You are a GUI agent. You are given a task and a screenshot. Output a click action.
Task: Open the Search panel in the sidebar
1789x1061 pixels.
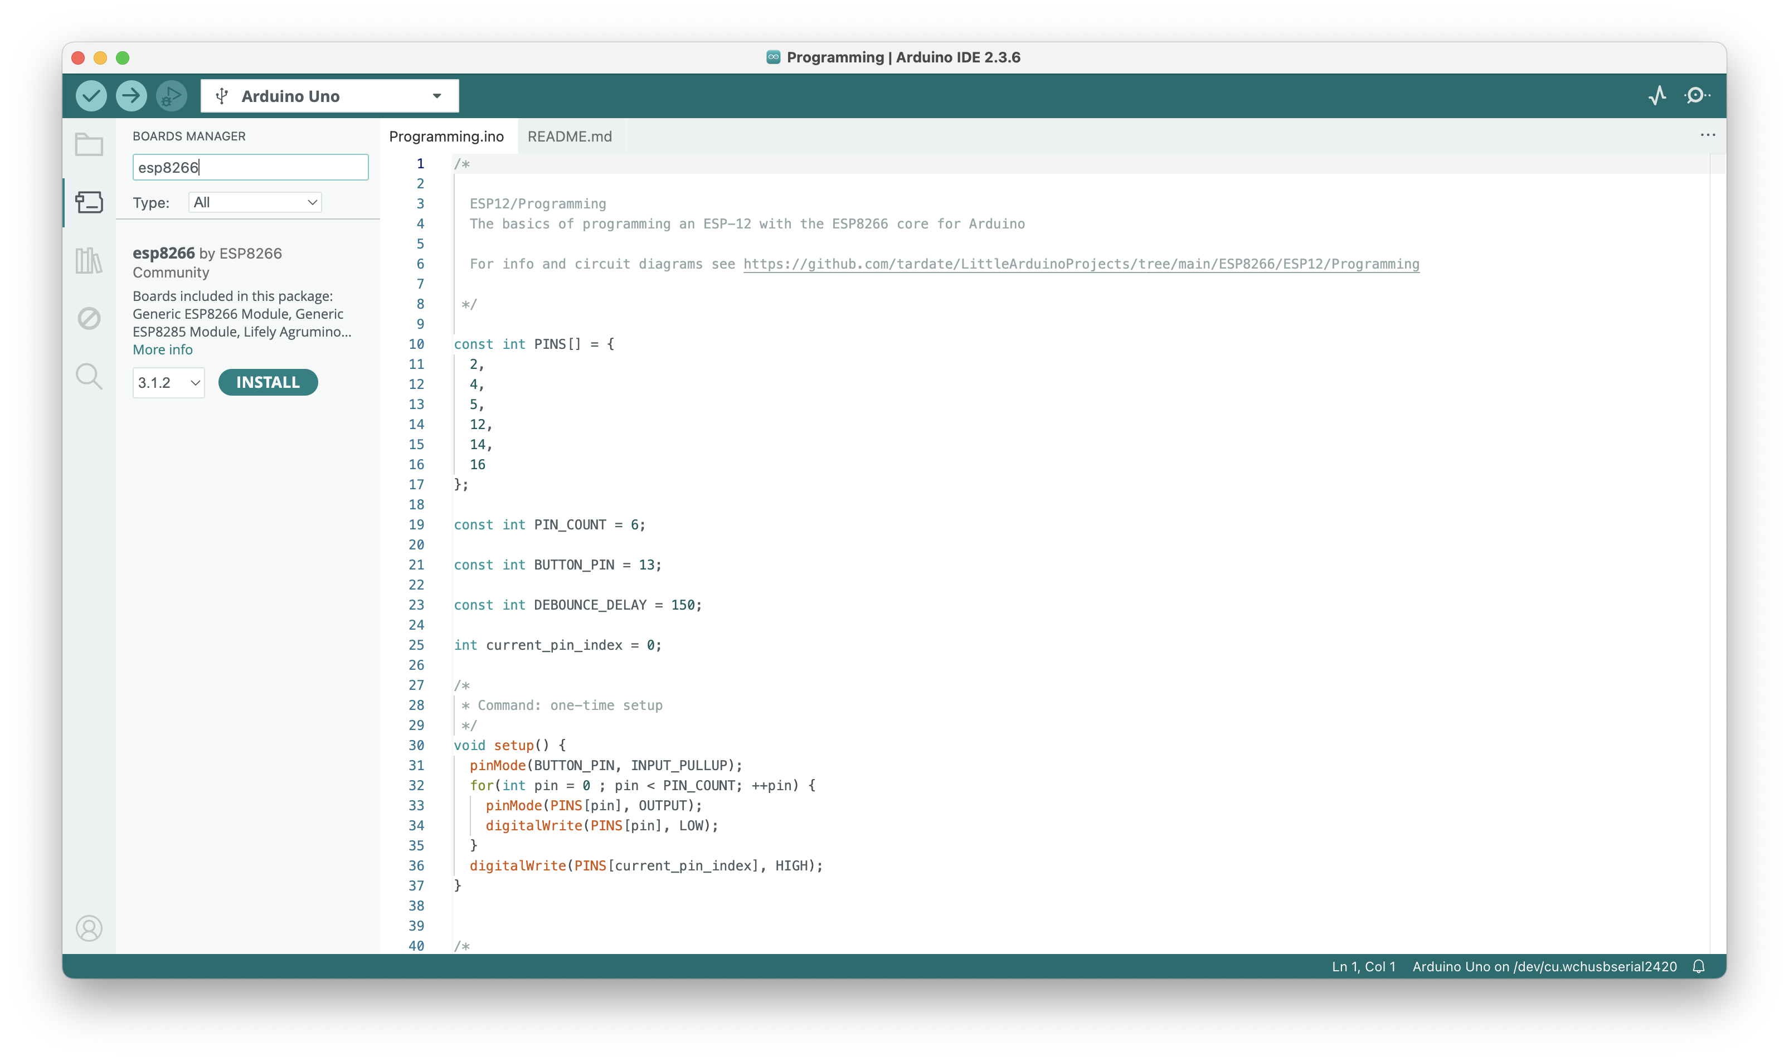(x=89, y=376)
